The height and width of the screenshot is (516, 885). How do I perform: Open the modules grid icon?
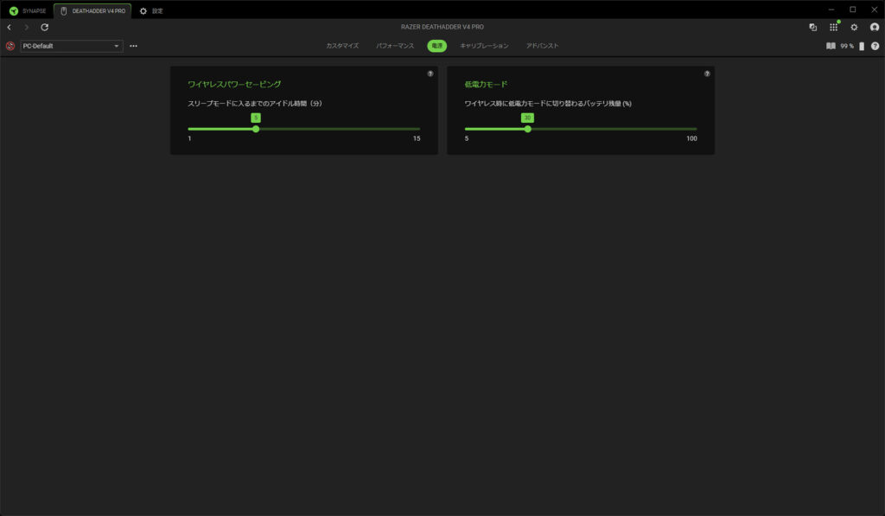point(833,28)
